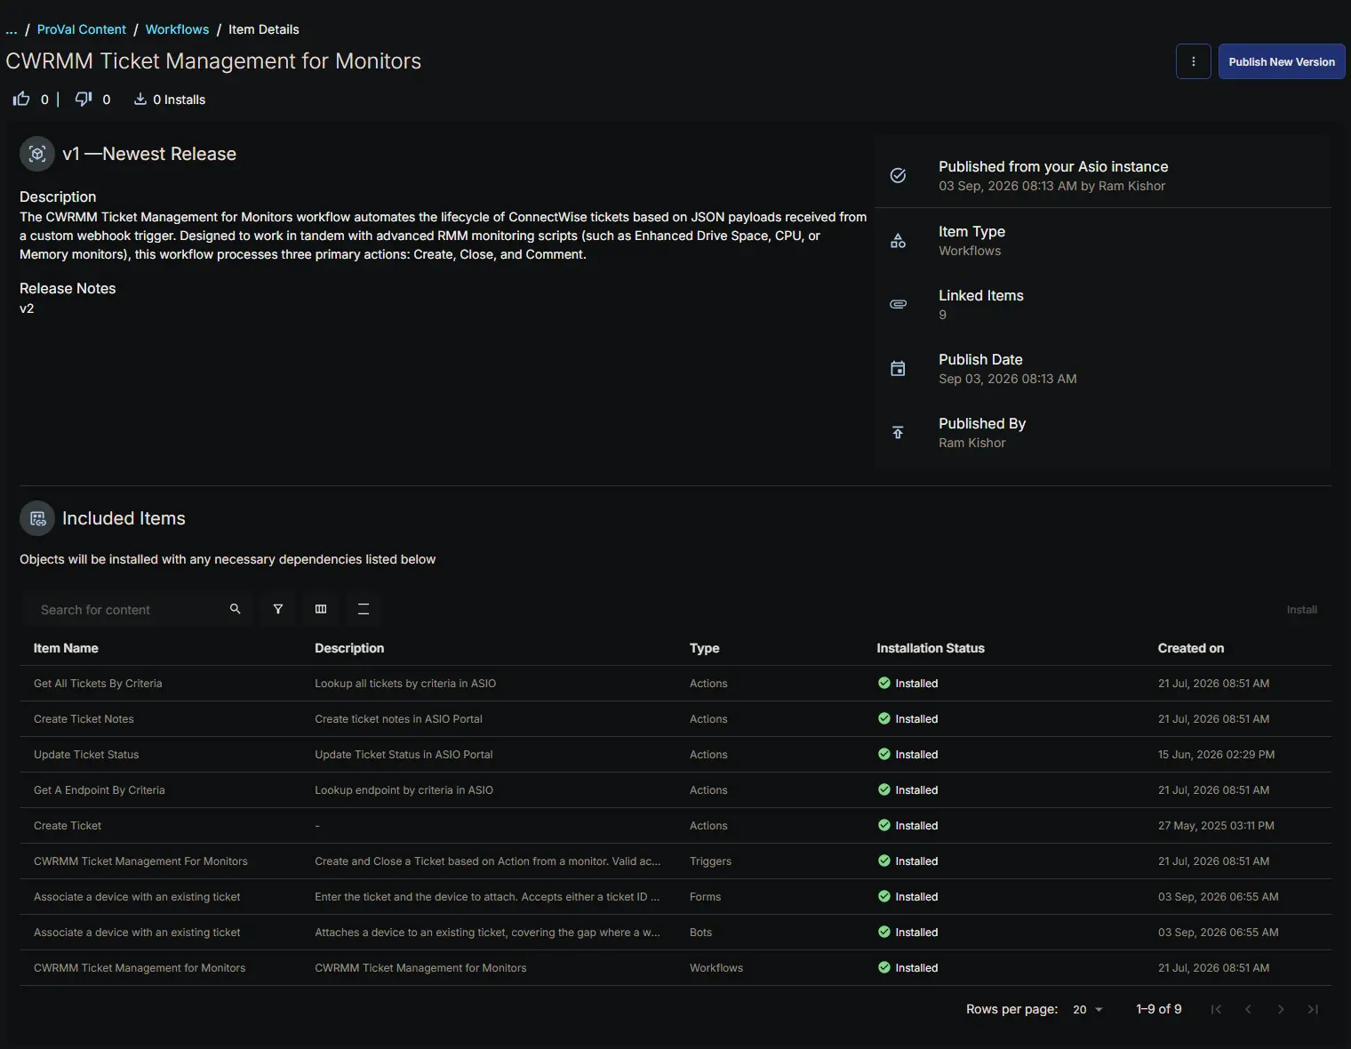Click the Install button above table
The height and width of the screenshot is (1049, 1351).
(x=1301, y=609)
